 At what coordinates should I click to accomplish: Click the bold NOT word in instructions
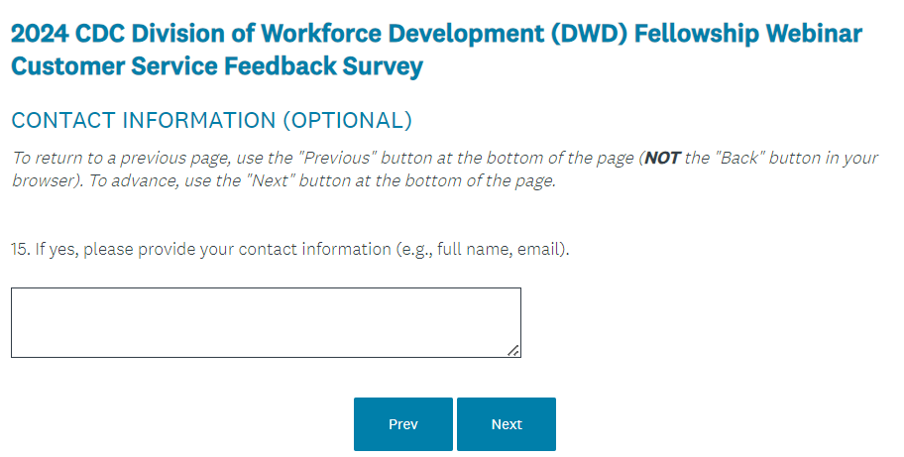pyautogui.click(x=662, y=159)
